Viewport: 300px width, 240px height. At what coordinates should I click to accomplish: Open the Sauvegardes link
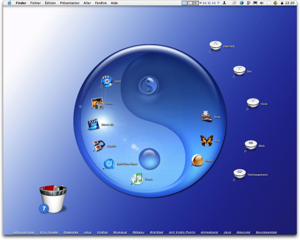[266, 233]
